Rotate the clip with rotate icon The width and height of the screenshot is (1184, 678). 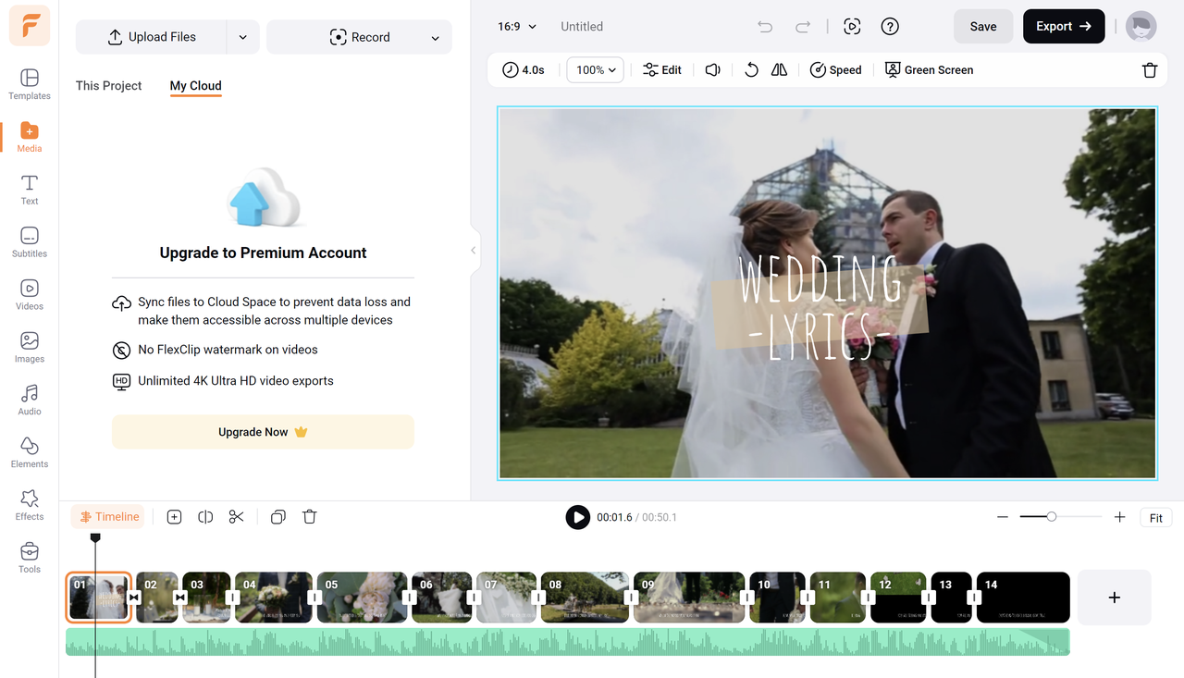pyautogui.click(x=751, y=69)
